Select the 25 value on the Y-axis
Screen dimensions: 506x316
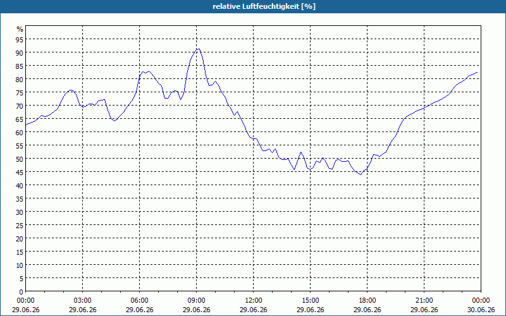pyautogui.click(x=20, y=225)
